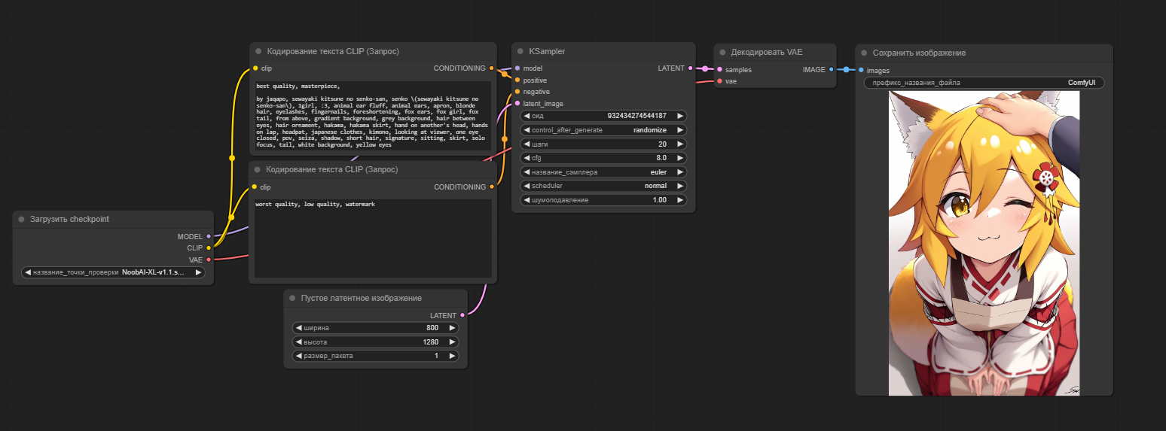Click the samples input port on VAE decode
The width and height of the screenshot is (1166, 431).
(x=719, y=69)
